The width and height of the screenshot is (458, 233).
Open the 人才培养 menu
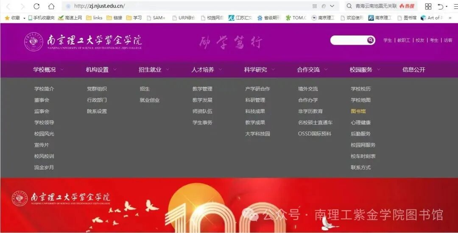[x=203, y=70]
